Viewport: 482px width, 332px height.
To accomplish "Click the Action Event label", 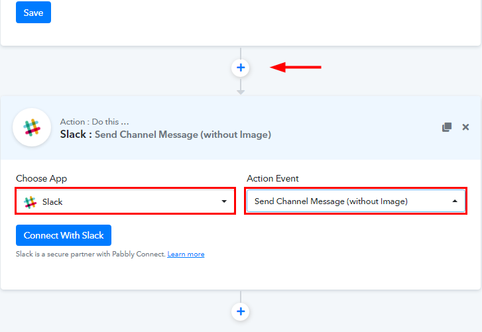I will coord(272,178).
